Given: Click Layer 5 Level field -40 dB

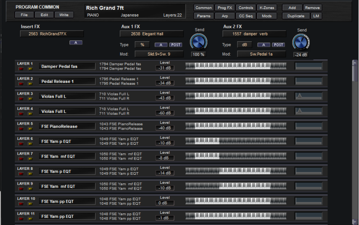Looking at the screenshot, I should (165, 128).
